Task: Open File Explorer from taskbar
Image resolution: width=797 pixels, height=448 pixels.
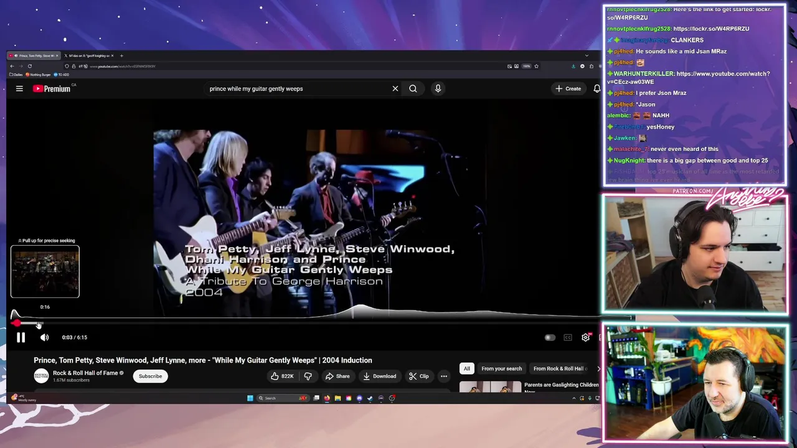Action: (337, 398)
